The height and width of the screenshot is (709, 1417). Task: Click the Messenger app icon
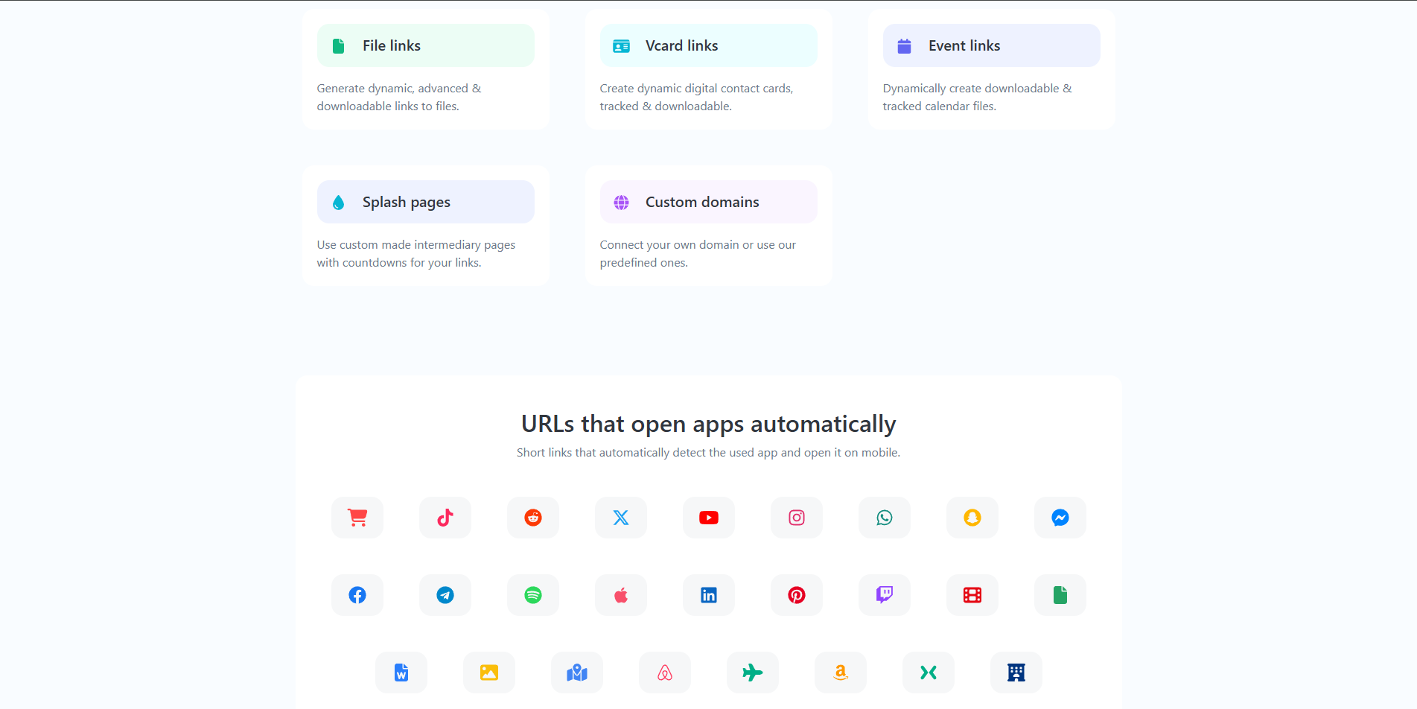(1060, 518)
